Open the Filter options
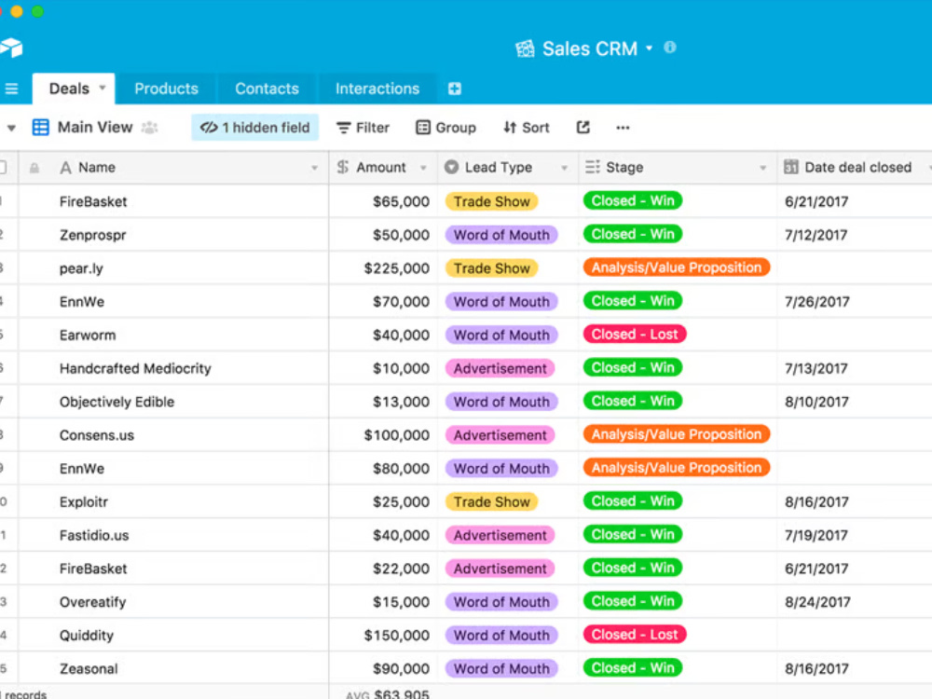This screenshot has width=932, height=699. point(363,127)
